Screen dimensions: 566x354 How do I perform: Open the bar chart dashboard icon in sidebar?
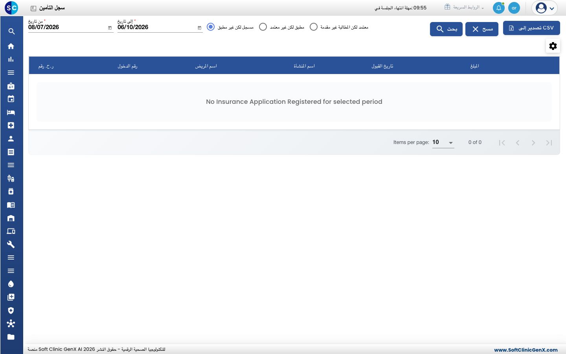click(11, 59)
